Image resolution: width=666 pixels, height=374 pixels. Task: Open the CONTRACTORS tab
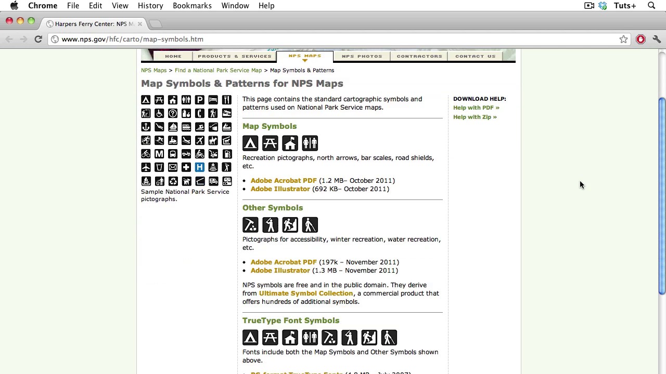coord(419,56)
